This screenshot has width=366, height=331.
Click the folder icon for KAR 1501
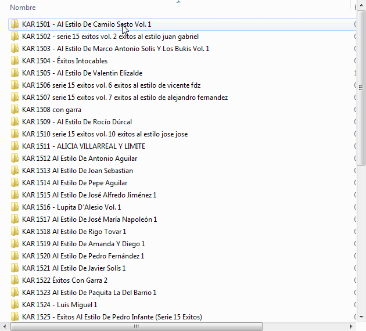click(x=15, y=24)
